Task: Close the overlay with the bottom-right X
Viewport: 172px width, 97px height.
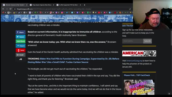Action: [x=169, y=94]
